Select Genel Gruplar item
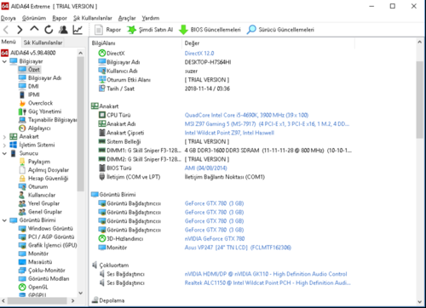This screenshot has height=308, width=426. 40,212
